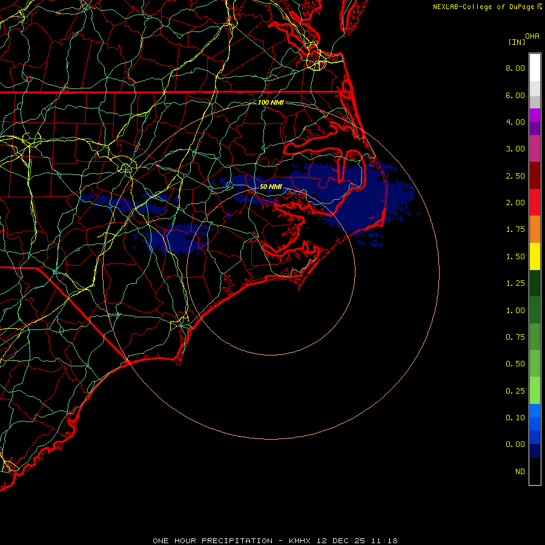
Task: Select the pink color scale swatch near 3.00
Action: click(535, 149)
